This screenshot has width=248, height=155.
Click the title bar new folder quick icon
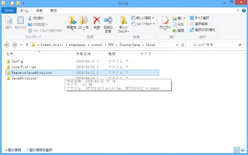pos(18,3)
